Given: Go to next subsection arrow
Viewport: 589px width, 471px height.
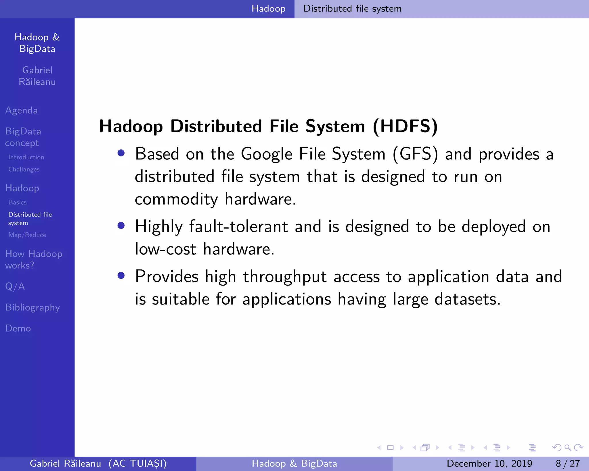Looking at the screenshot, I should click(x=473, y=448).
